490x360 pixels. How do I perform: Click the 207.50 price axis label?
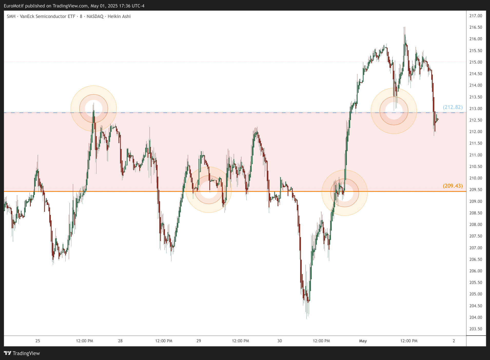click(x=476, y=236)
